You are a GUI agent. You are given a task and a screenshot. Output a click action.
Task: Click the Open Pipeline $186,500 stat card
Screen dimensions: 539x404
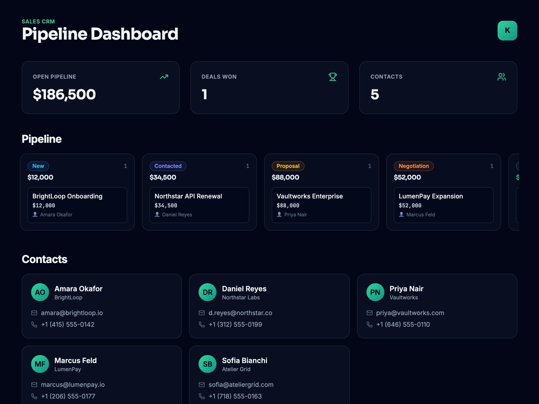[101, 88]
